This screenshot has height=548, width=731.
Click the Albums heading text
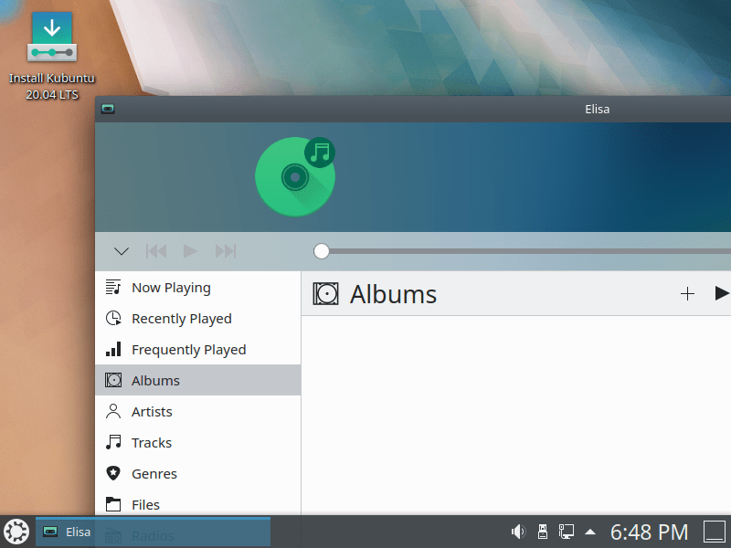pyautogui.click(x=393, y=294)
